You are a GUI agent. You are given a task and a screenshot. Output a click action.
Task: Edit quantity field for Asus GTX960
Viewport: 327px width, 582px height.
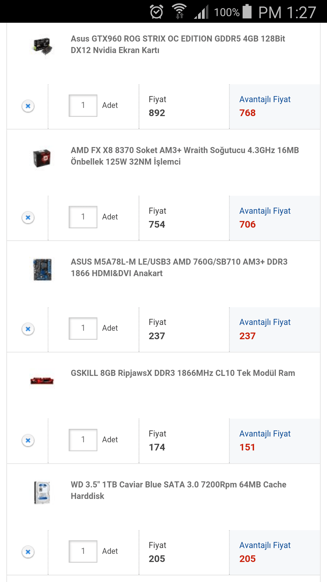tap(83, 105)
